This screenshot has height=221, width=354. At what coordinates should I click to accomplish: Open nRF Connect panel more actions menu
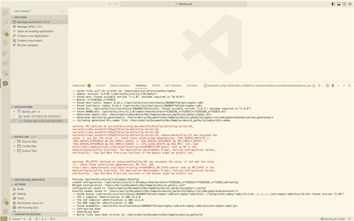63,11
